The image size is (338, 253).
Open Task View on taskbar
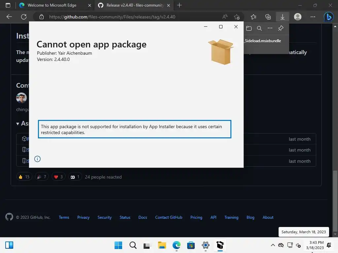tap(147, 245)
